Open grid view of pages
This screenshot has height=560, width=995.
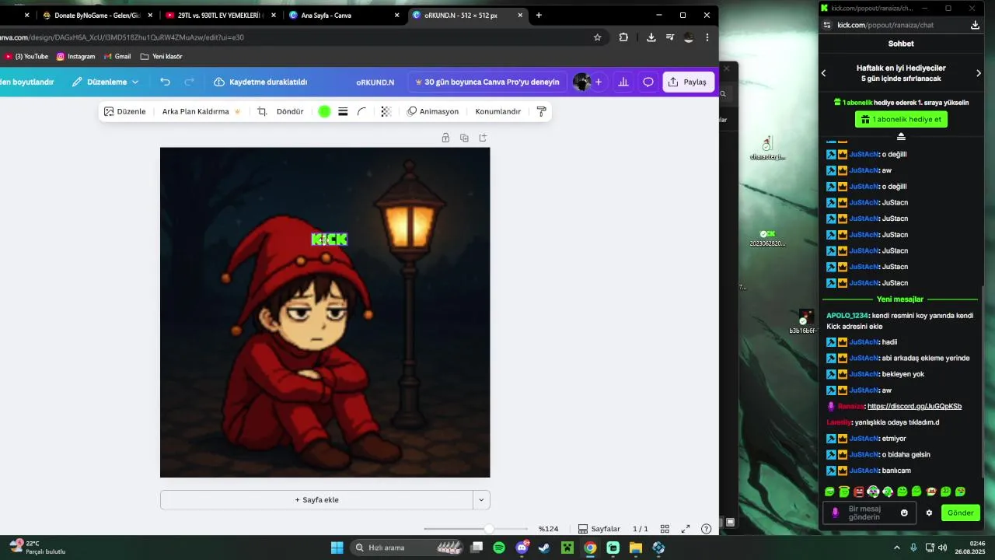pyautogui.click(x=665, y=529)
